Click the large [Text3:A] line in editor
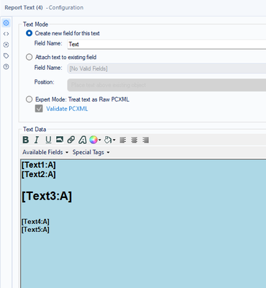Image resolution: width=266 pixels, height=288 pixels. (x=47, y=197)
